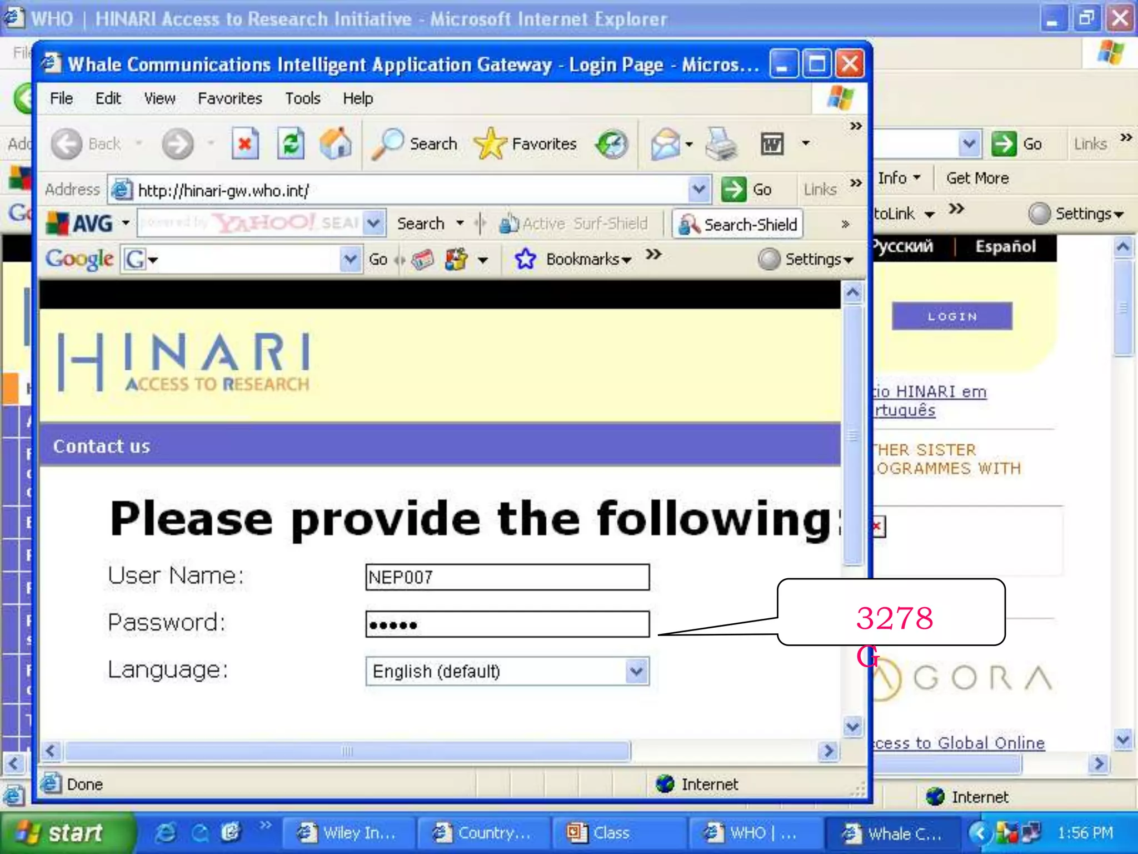The height and width of the screenshot is (854, 1138).
Task: Click the Mail envelope icon
Action: 665,144
